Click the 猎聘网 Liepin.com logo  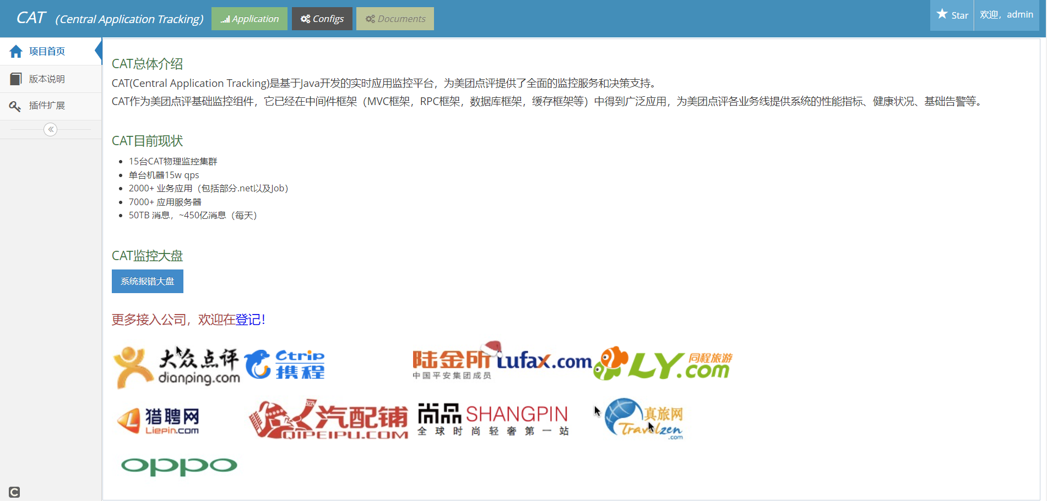(158, 421)
